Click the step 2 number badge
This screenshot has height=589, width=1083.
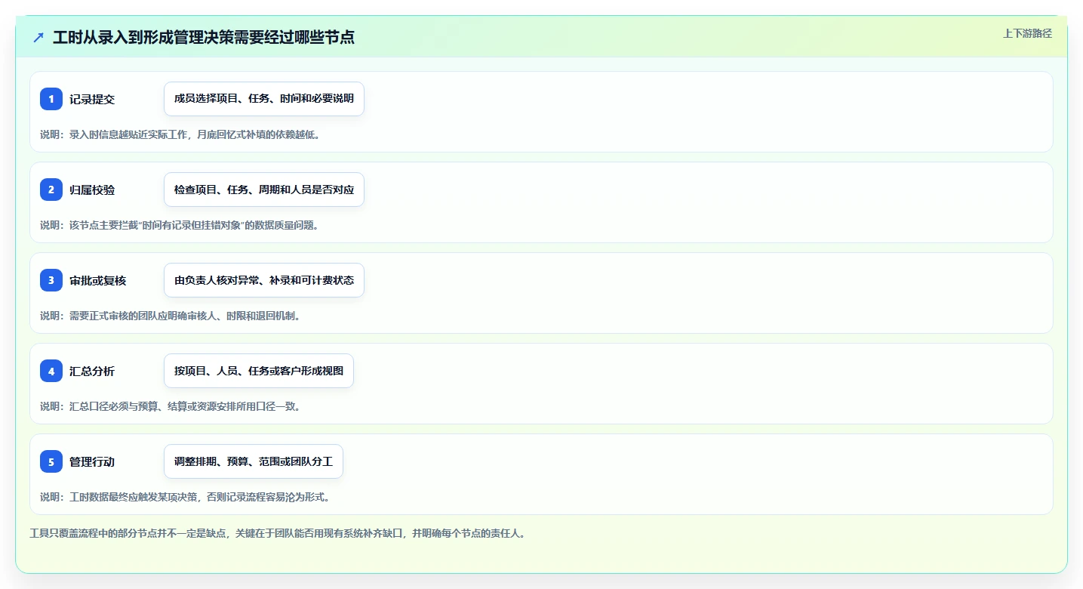(x=51, y=190)
